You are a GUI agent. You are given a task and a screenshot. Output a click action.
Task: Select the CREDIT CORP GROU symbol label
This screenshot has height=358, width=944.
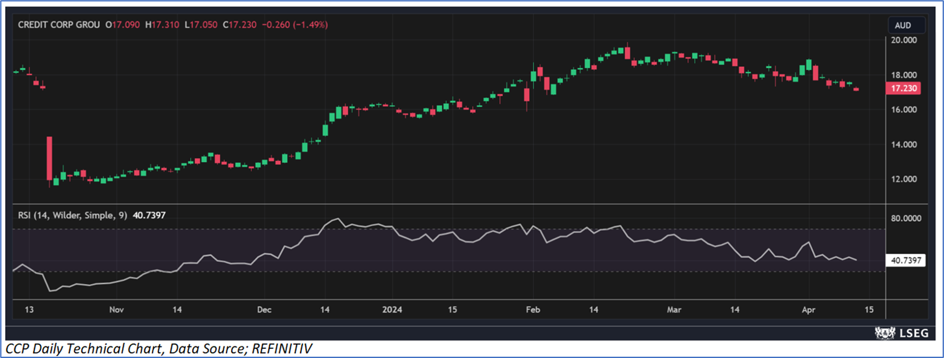coord(59,25)
